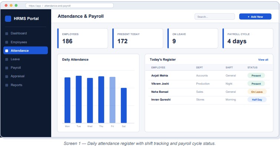Click the Morning shift cell
The width and height of the screenshot is (280, 146).
[231, 99]
